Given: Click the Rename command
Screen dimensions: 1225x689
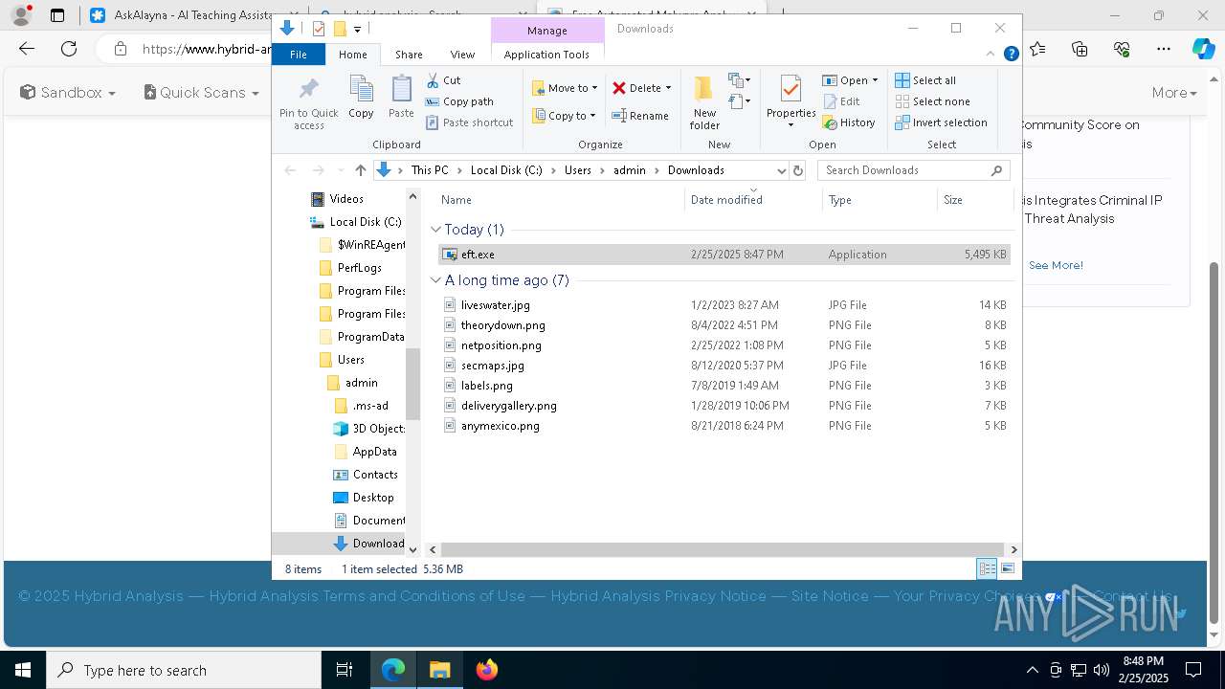Looking at the screenshot, I should tap(640, 116).
